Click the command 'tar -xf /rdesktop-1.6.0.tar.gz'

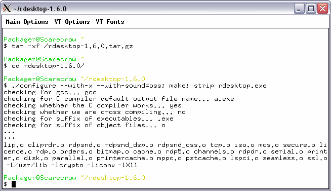click(x=72, y=46)
